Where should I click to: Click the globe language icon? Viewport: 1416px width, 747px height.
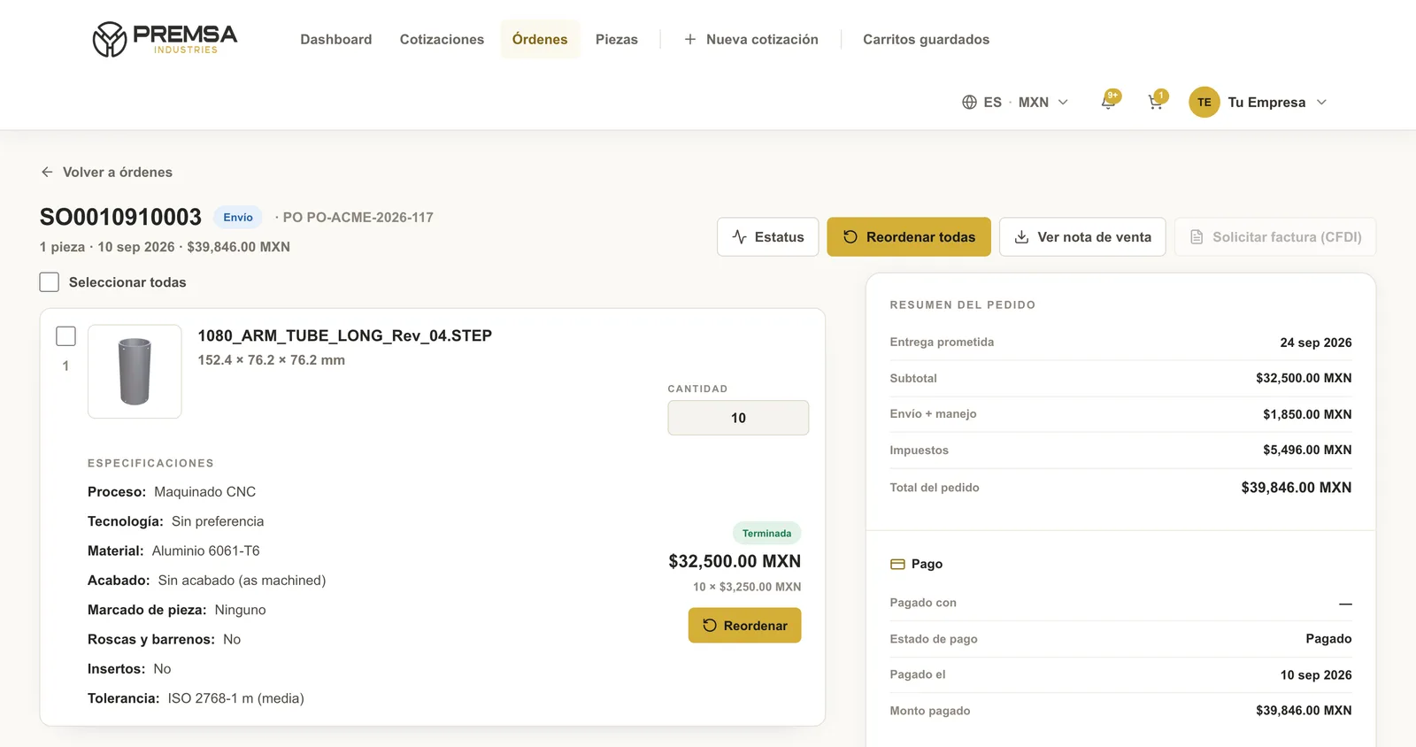pyautogui.click(x=969, y=102)
